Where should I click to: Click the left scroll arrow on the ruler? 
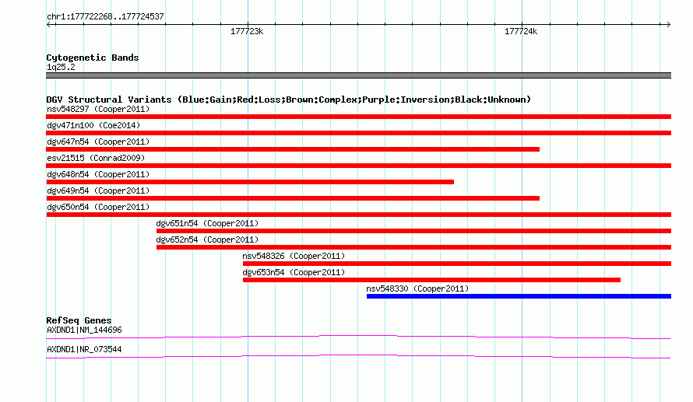coord(48,24)
